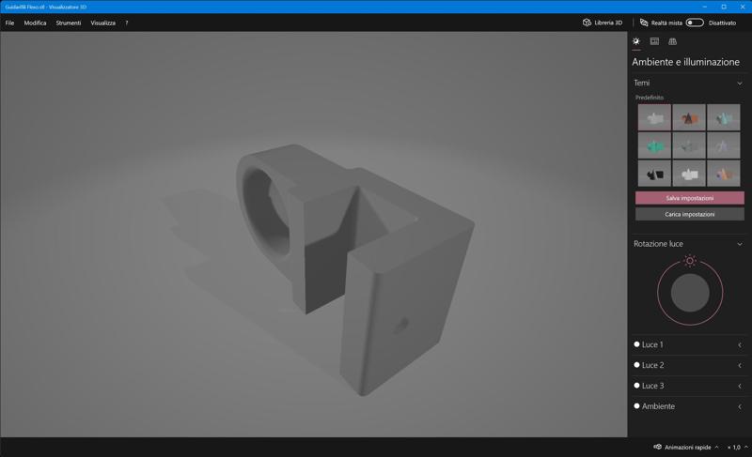
Task: Open the grid and views panel icon
Action: click(672, 41)
